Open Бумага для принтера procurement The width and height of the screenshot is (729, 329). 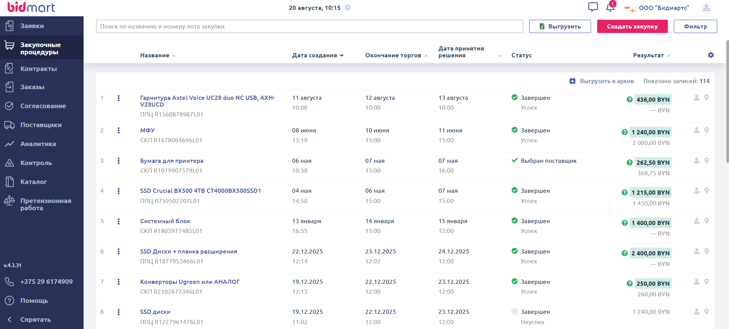click(172, 161)
